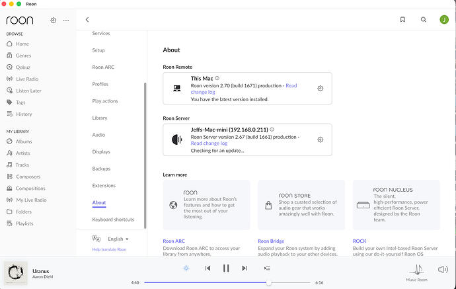Click the My Live Radio icon
Image resolution: width=456 pixels, height=289 pixels.
(x=9, y=200)
